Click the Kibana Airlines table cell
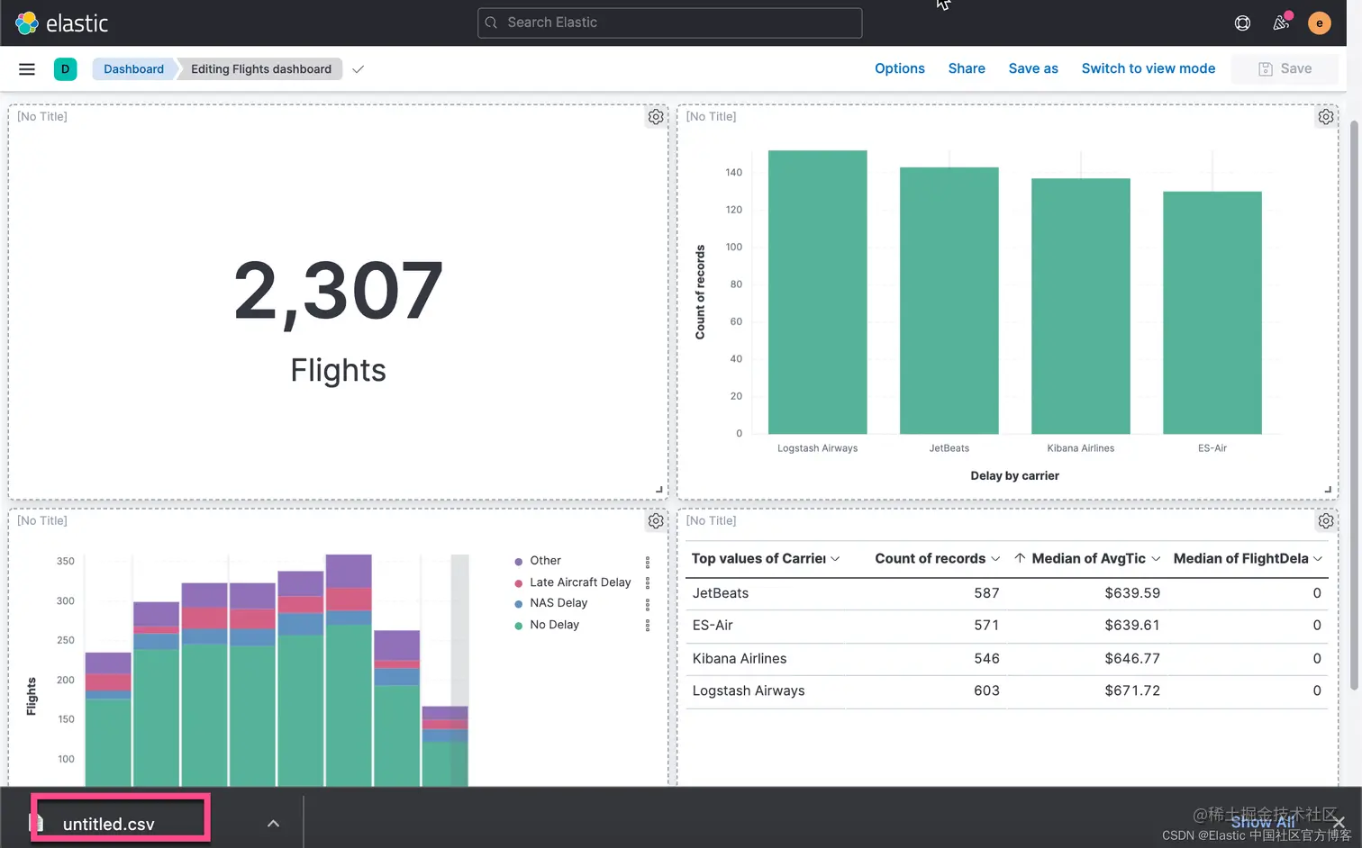The image size is (1362, 848). click(740, 659)
